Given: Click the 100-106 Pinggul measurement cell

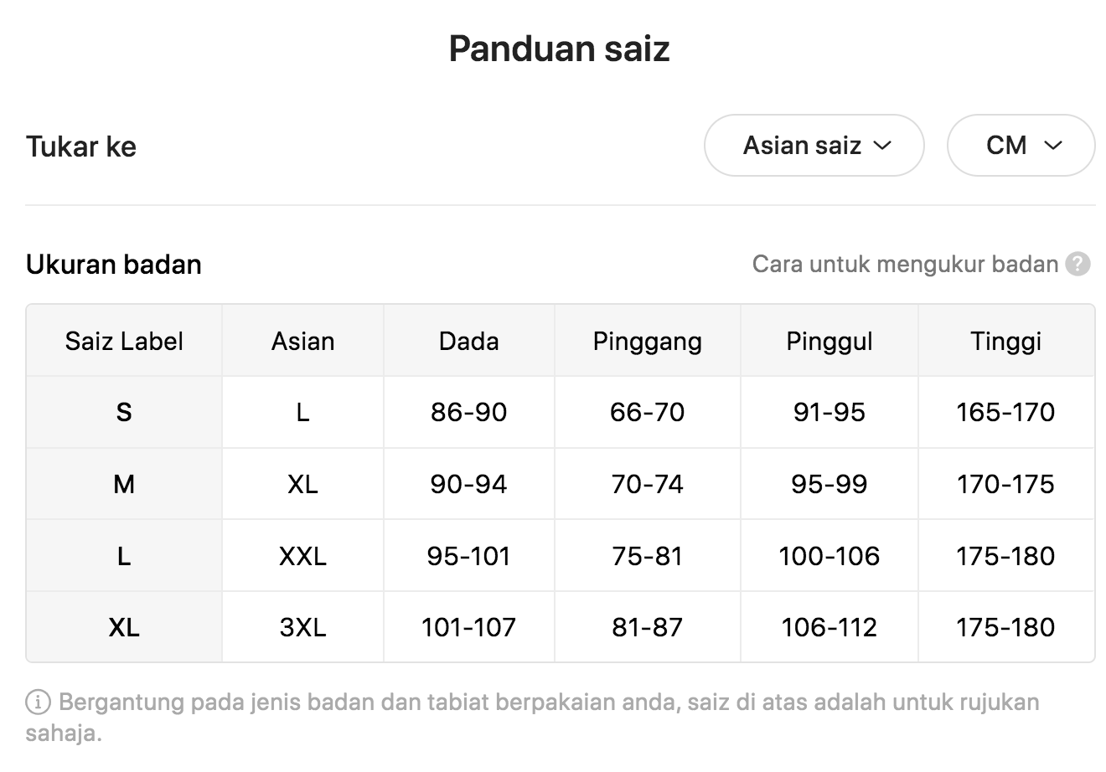Looking at the screenshot, I should coord(829,556).
